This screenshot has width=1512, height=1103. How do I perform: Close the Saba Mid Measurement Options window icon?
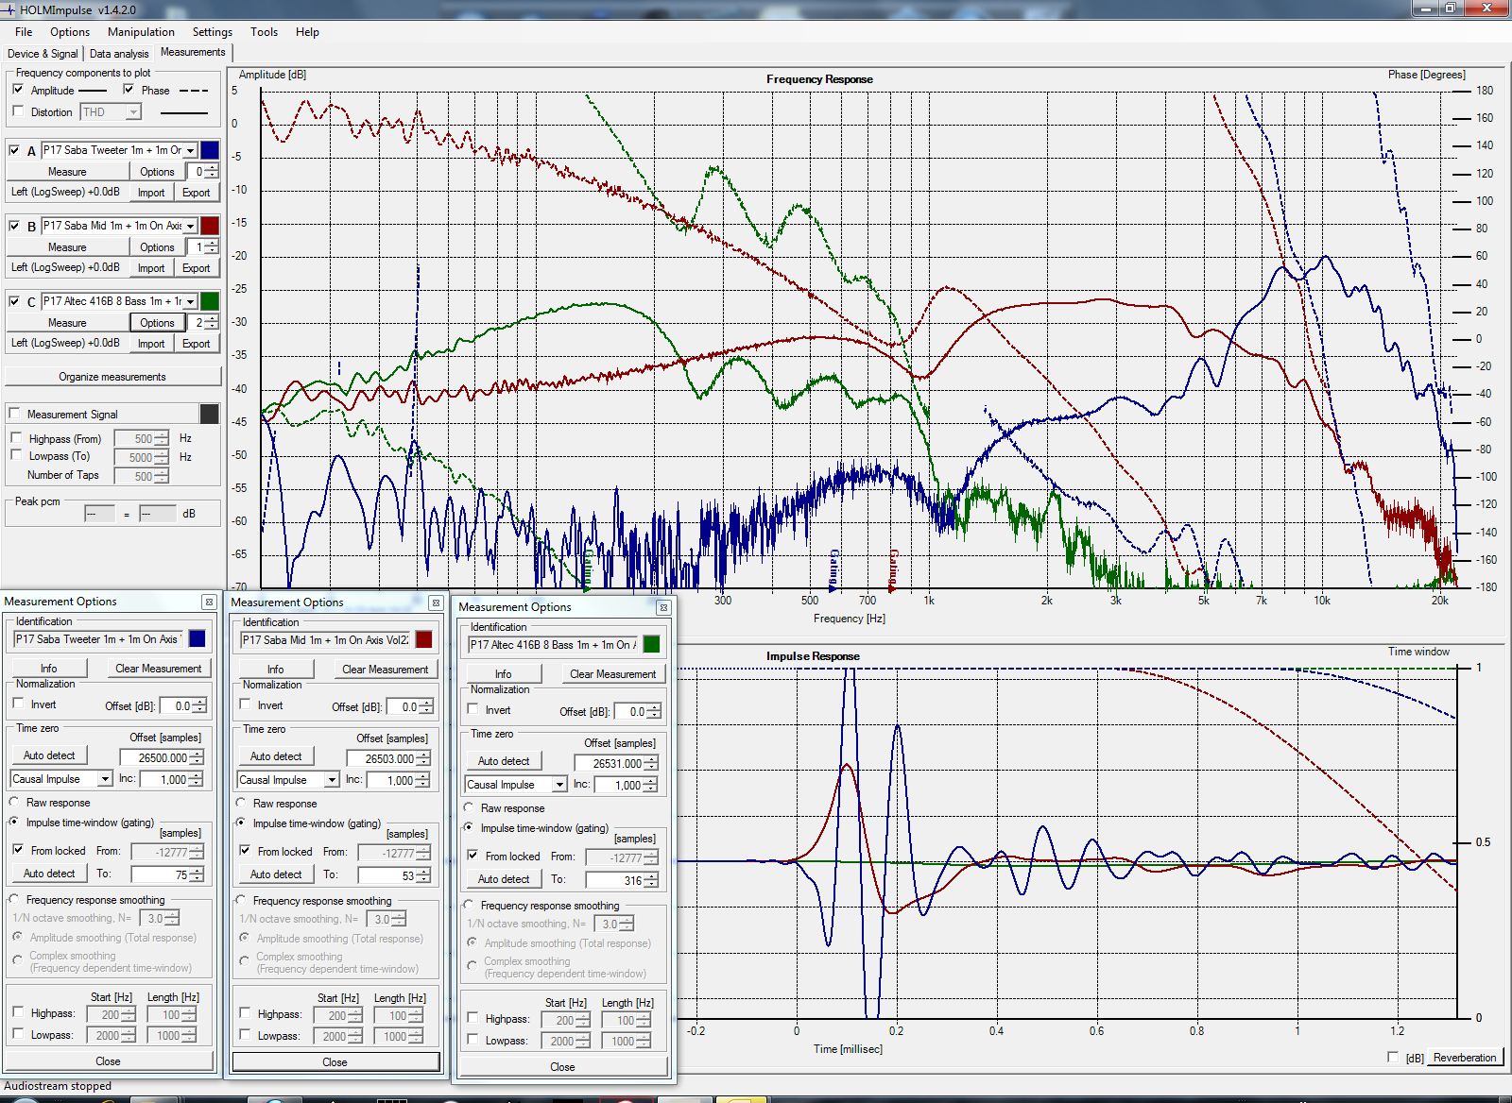point(436,602)
